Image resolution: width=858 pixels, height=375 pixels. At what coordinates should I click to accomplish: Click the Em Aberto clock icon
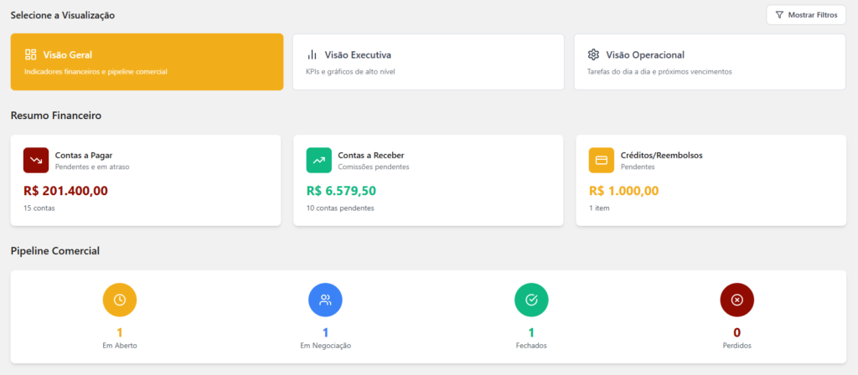120,300
